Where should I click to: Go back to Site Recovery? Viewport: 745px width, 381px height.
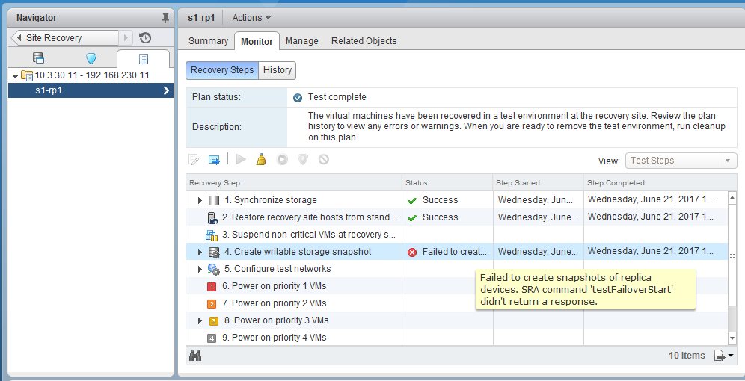point(66,38)
